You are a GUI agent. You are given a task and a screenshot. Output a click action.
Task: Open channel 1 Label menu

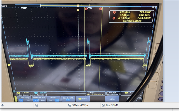(x=83, y=99)
